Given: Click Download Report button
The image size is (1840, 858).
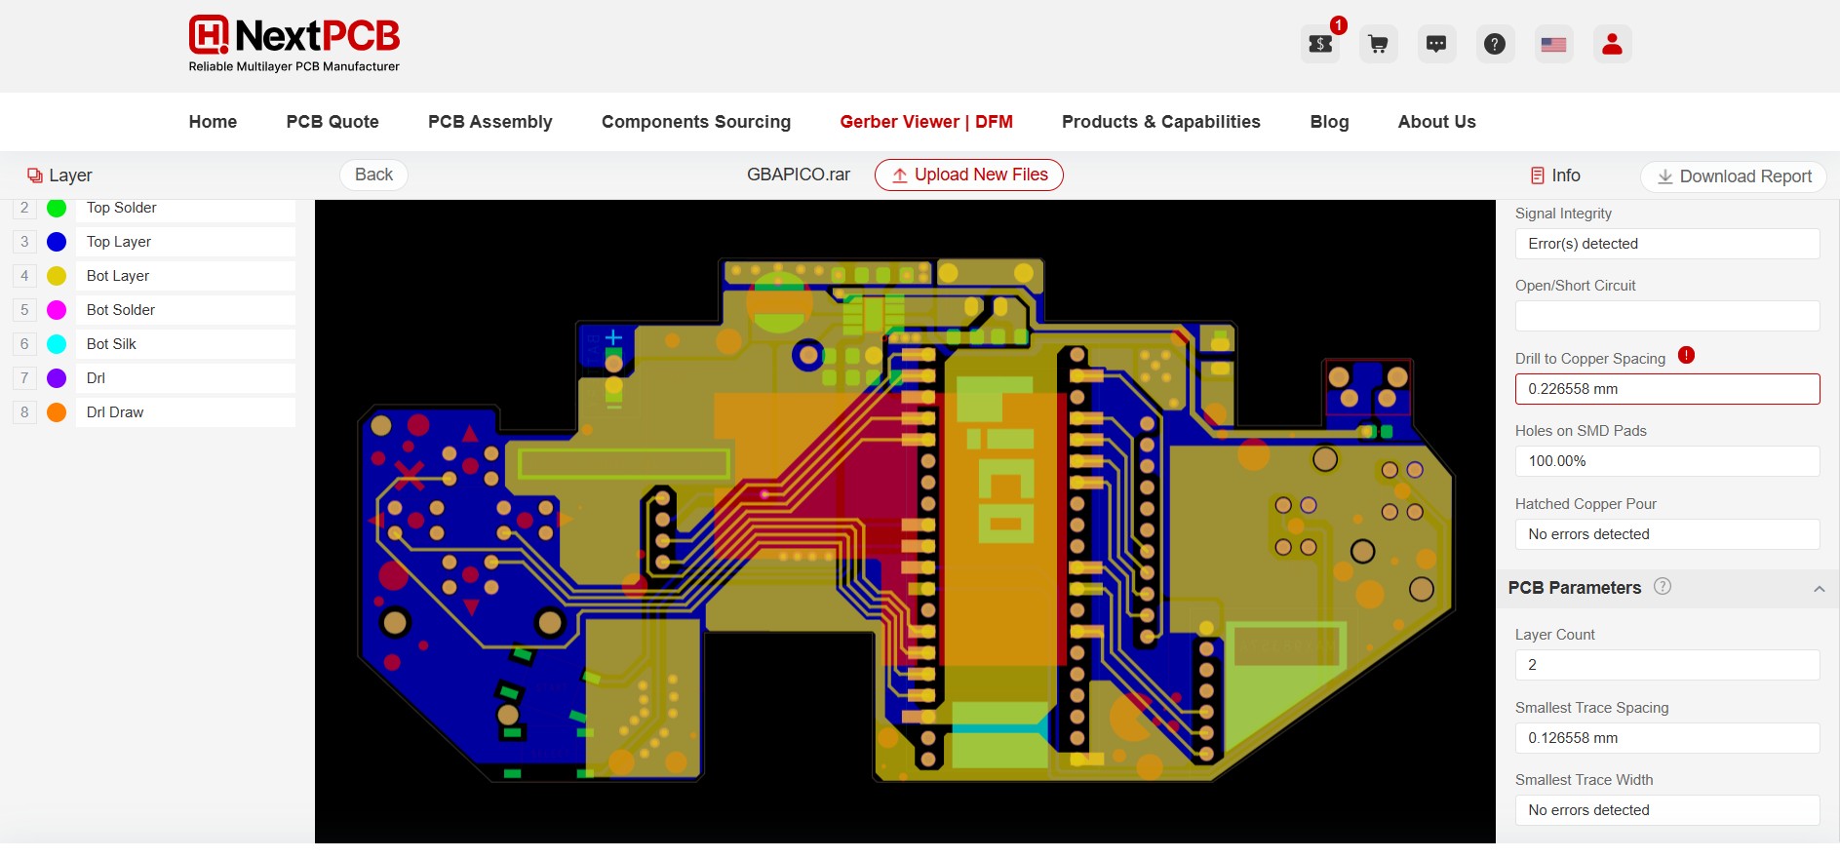Looking at the screenshot, I should point(1734,176).
